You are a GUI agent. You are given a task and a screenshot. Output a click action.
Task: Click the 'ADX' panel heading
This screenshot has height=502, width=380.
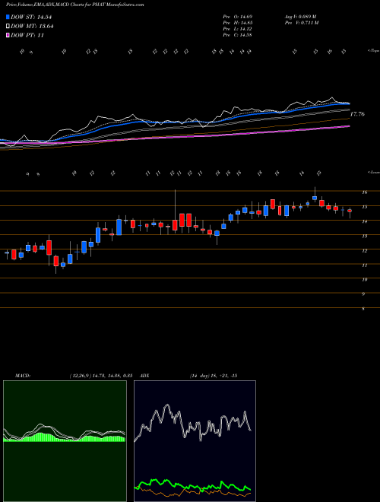(x=144, y=376)
